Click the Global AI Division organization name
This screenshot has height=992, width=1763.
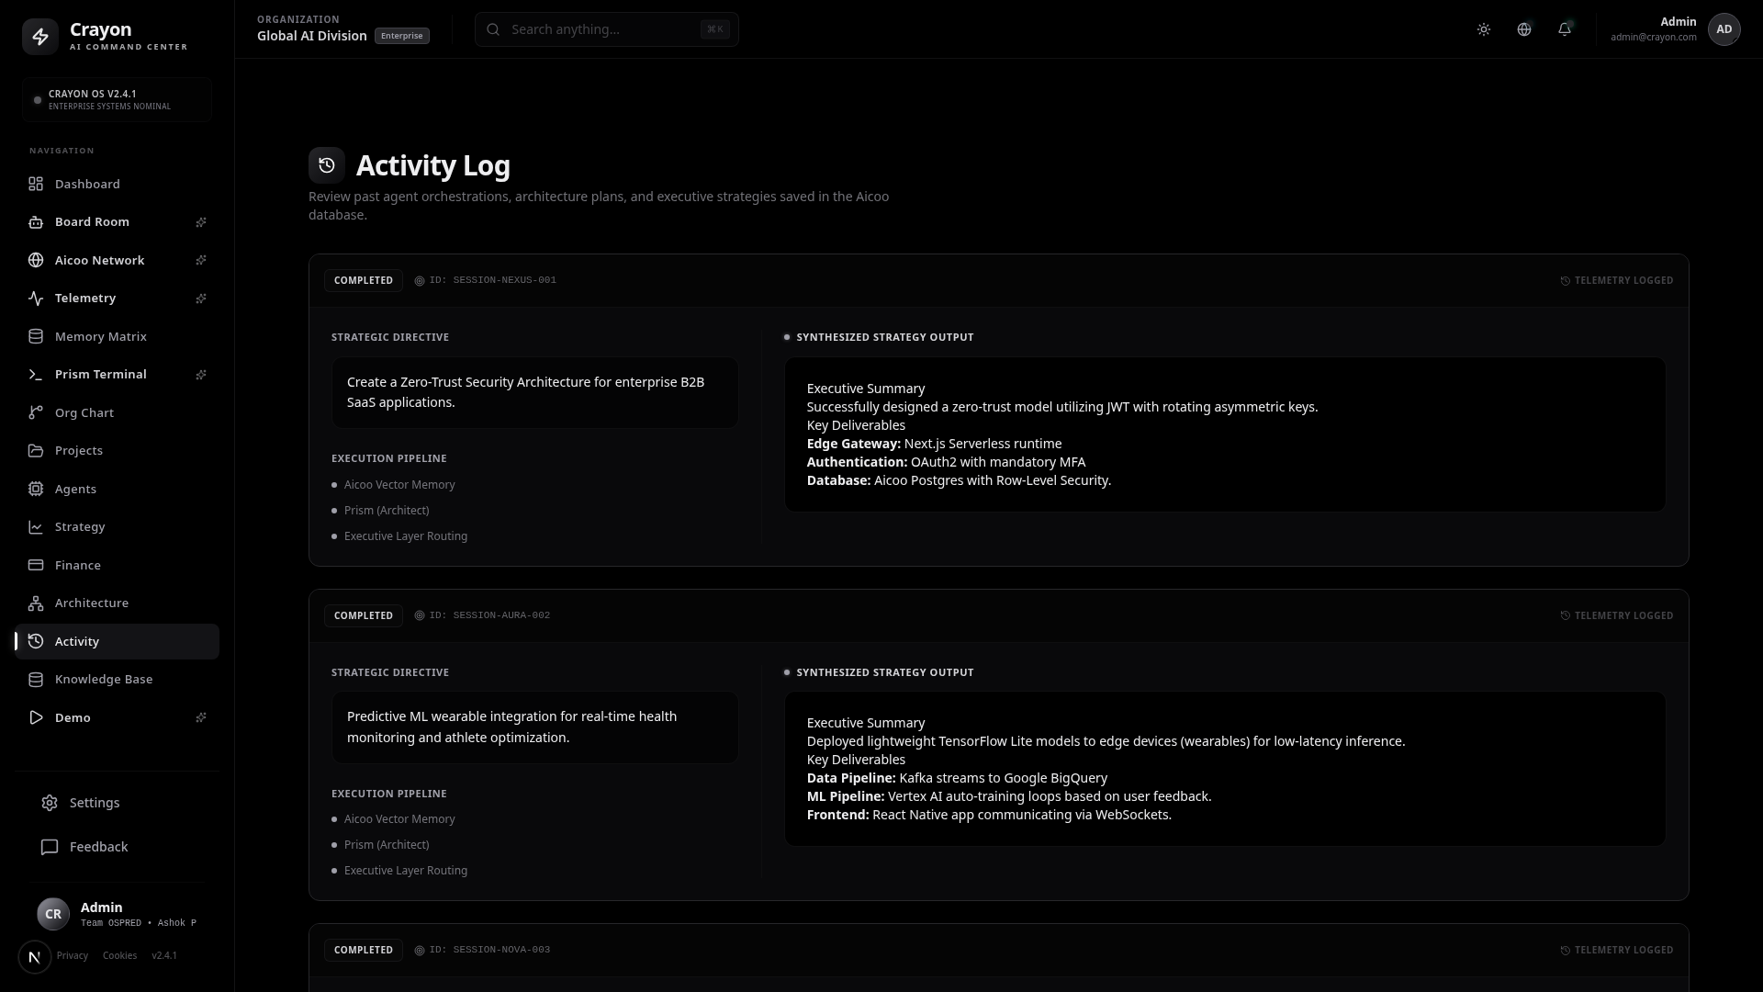click(312, 36)
